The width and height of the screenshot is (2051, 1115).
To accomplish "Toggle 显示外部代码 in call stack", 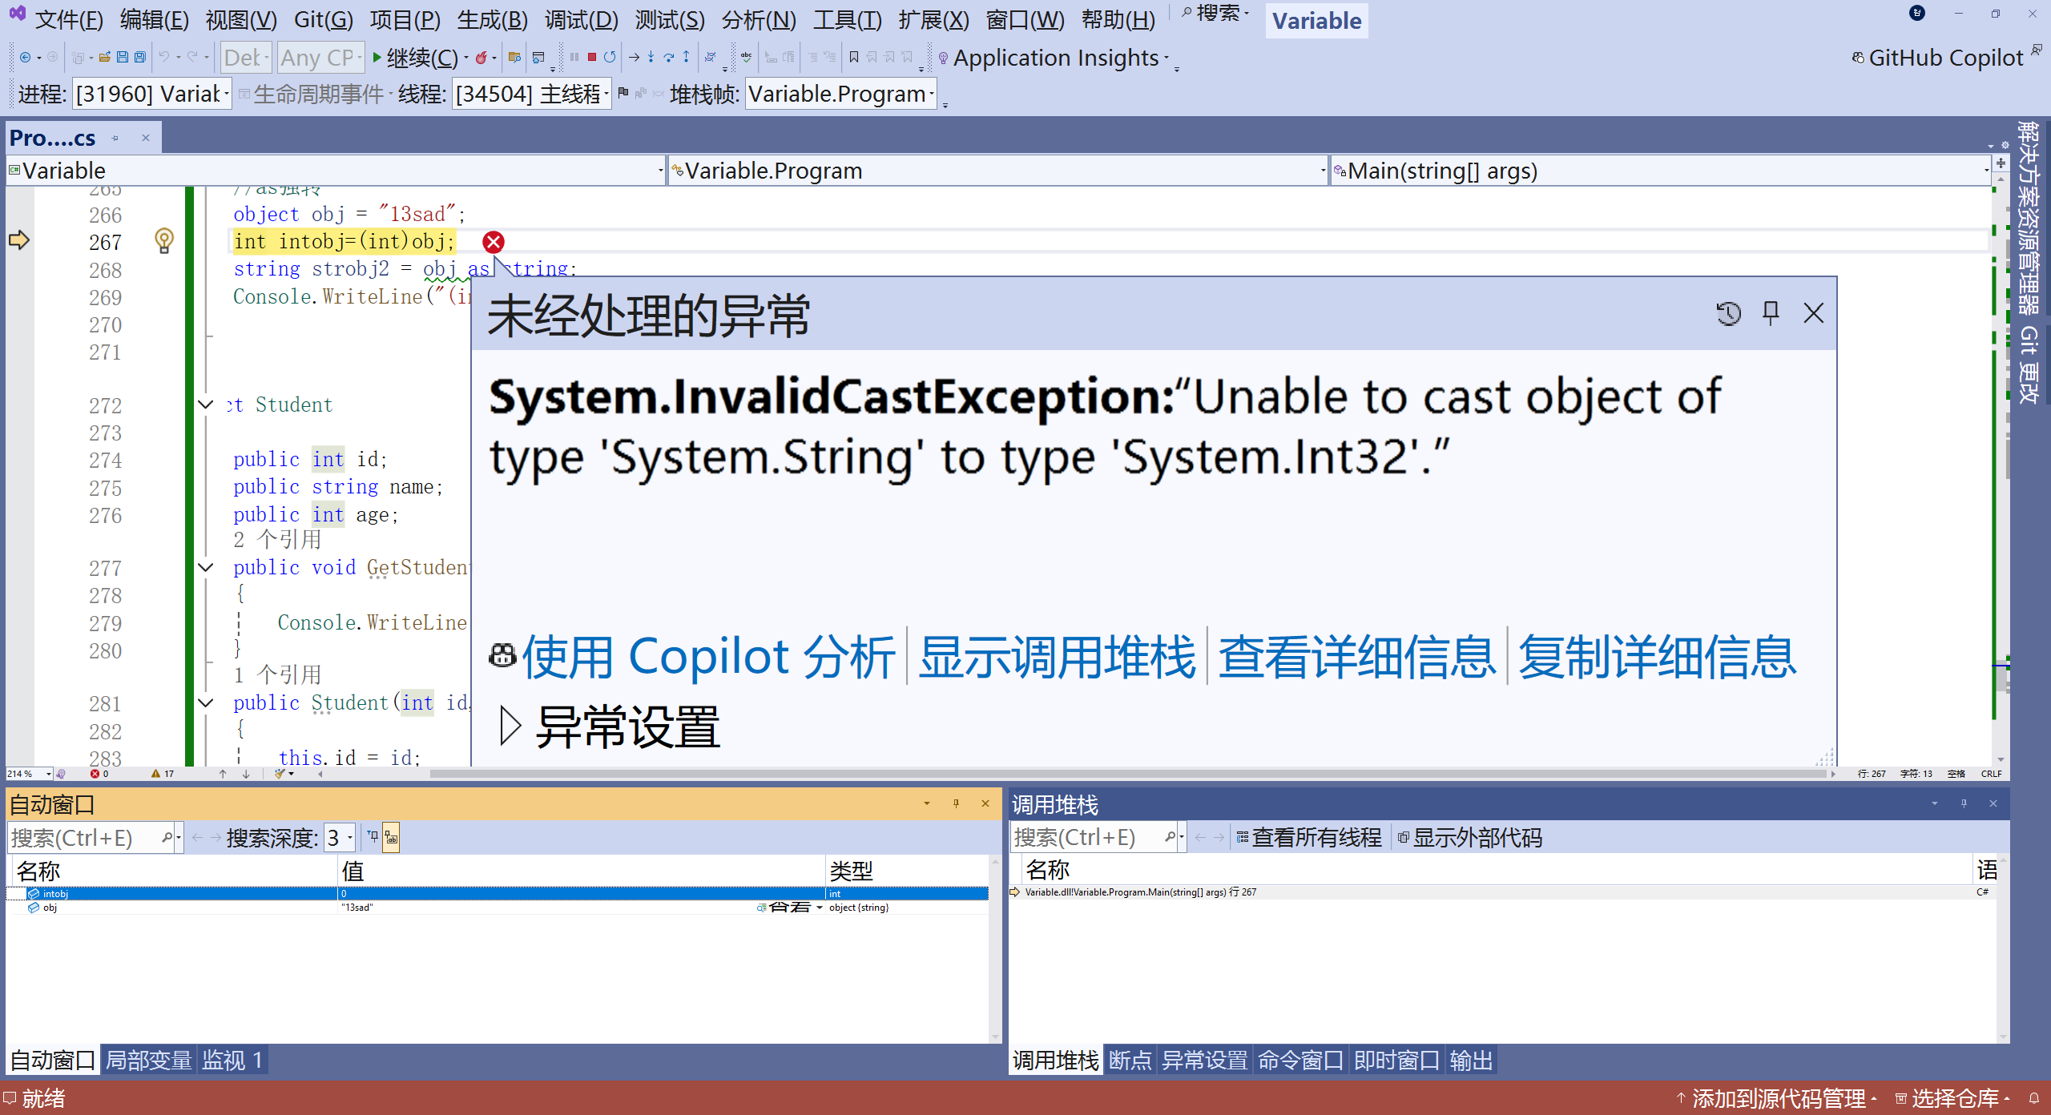I will [x=1469, y=838].
